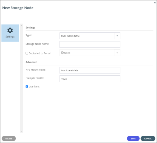Click the NFS Mount Point field
The width and height of the screenshot is (157, 143).
pos(90,70)
